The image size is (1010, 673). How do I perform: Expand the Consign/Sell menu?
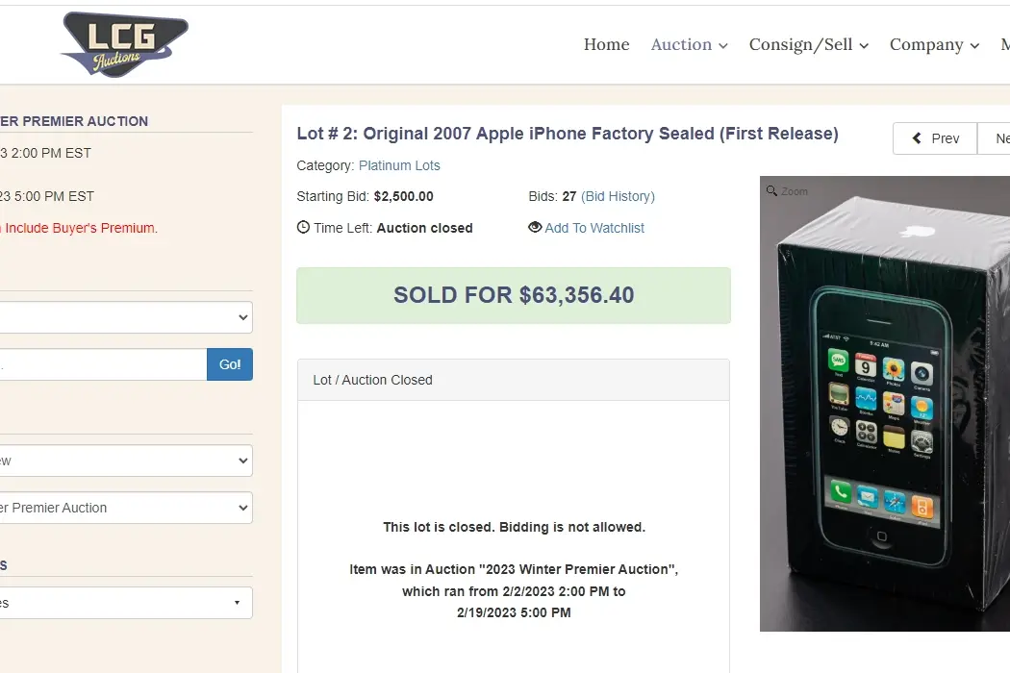click(809, 44)
